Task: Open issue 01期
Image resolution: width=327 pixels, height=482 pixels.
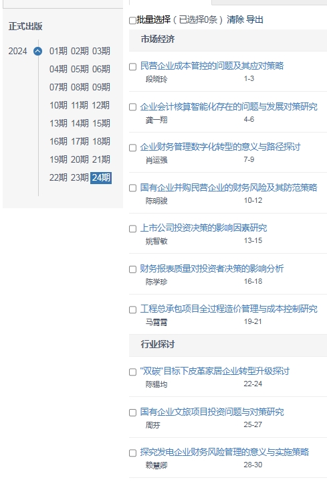Action: 58,51
